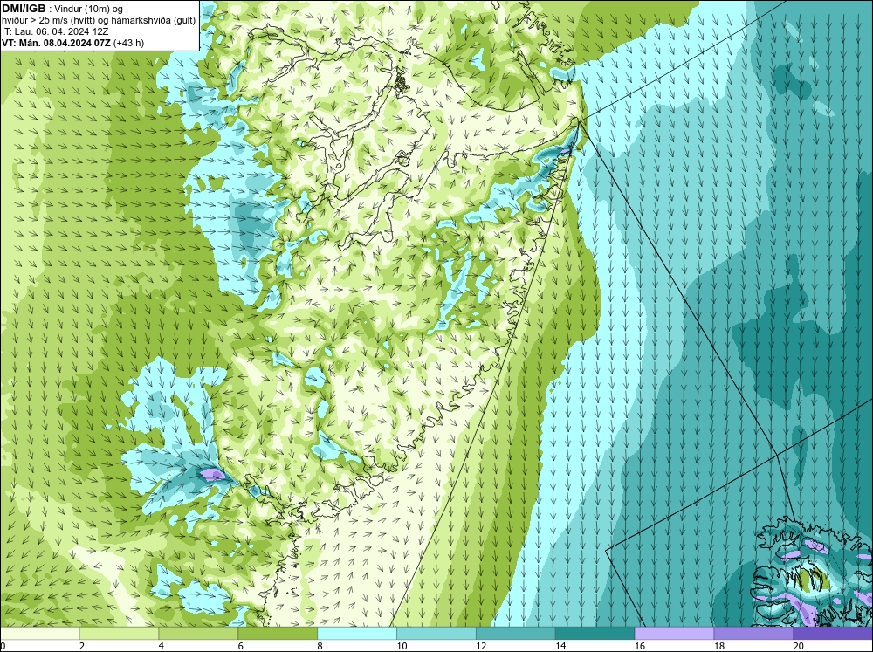Click the "DMI/IGB" title text
This screenshot has width=873, height=652.
(24, 9)
